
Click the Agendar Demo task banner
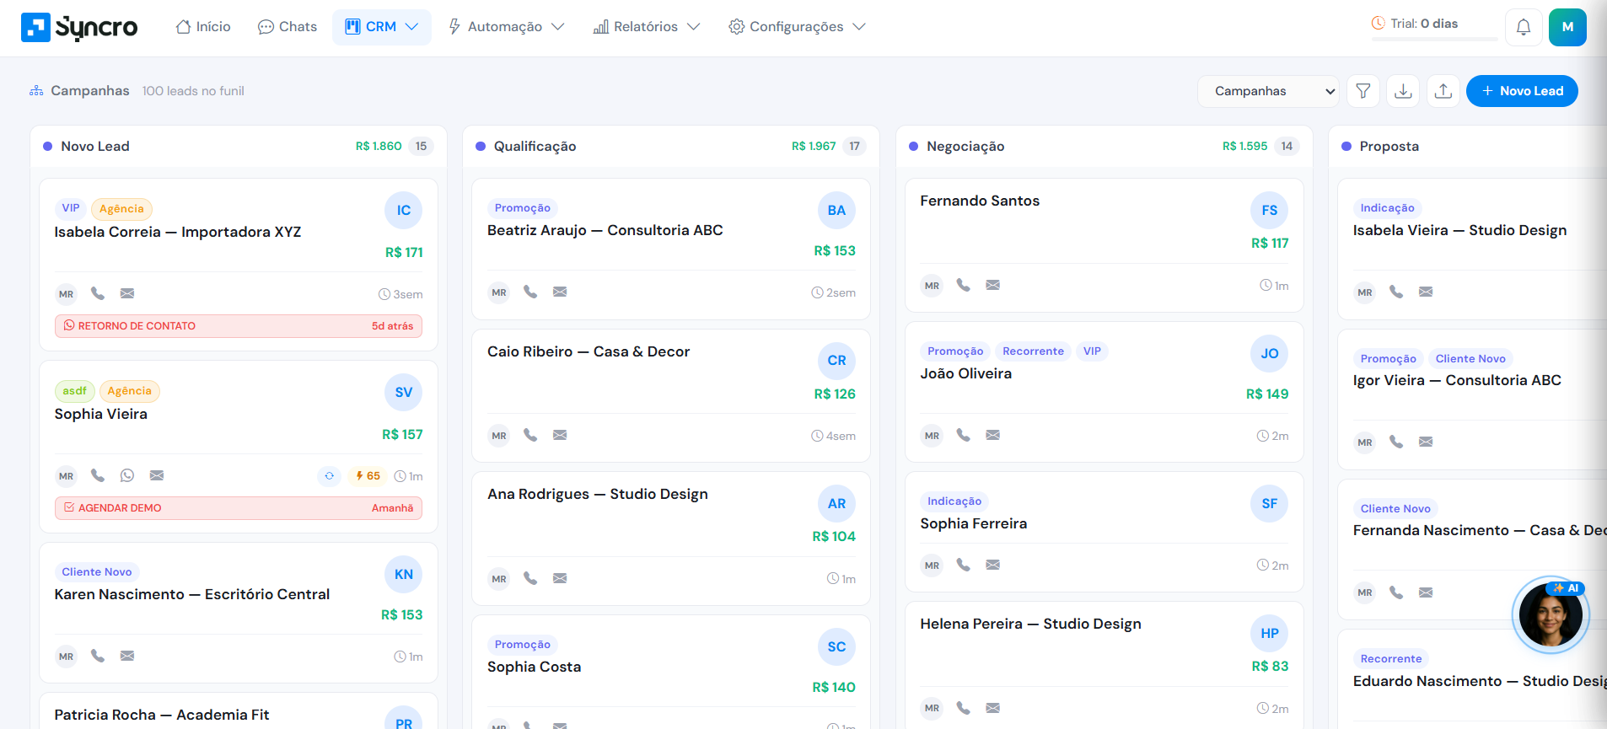238,508
